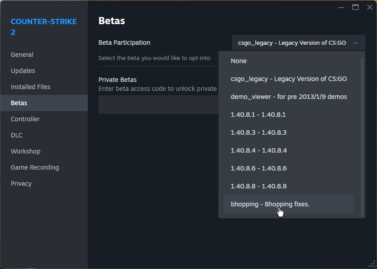Opt into bhopping - Bhopping fixes beta
This screenshot has height=269, width=377.
(x=289, y=204)
